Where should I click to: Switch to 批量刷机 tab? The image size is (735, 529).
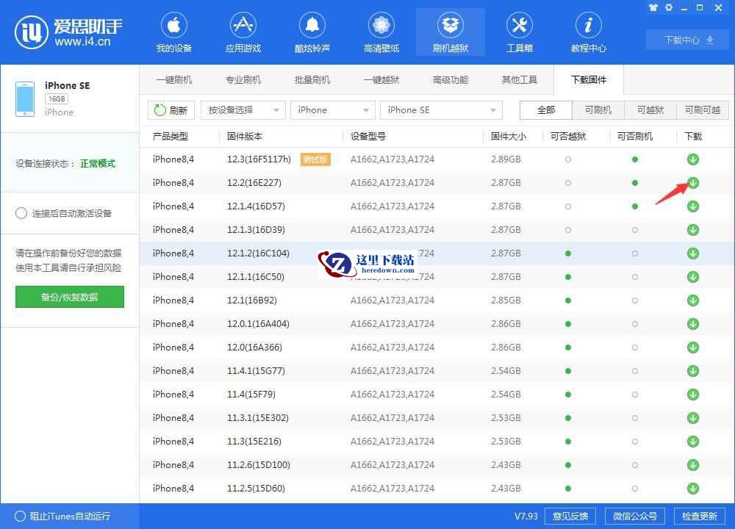point(312,79)
